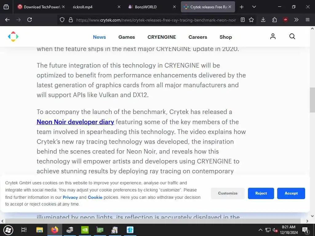
Task: Click the scroll right arrow
Action: pos(307,221)
